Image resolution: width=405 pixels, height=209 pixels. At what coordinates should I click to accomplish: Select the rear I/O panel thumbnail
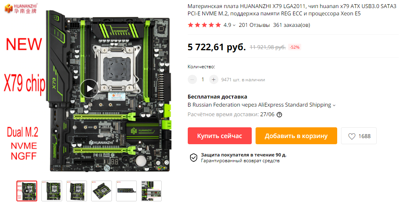coord(126,191)
